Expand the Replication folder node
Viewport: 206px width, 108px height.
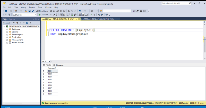click(x=7, y=37)
